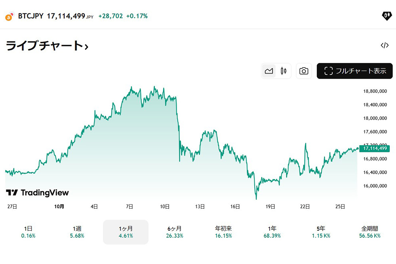This screenshot has width=396, height=264.
Task: Click the current price label 17,114,499 on axis
Action: point(374,148)
